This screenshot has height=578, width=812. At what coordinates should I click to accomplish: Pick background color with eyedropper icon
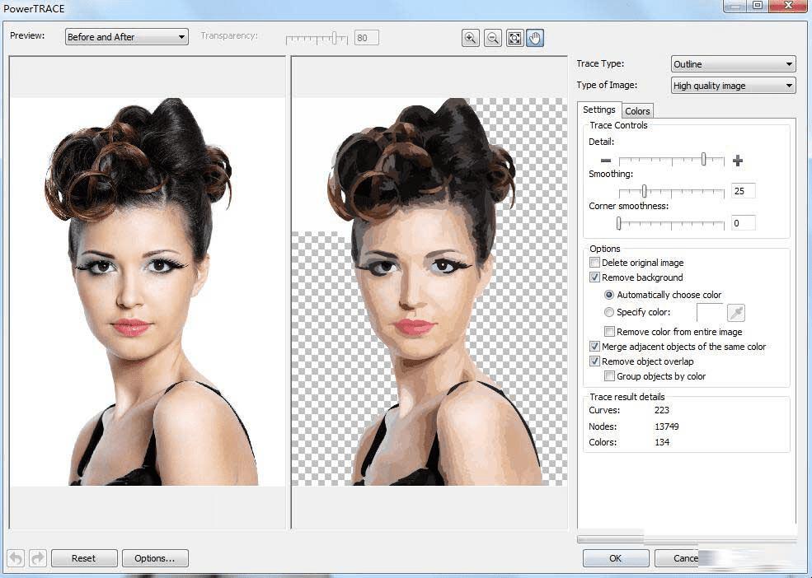[736, 313]
